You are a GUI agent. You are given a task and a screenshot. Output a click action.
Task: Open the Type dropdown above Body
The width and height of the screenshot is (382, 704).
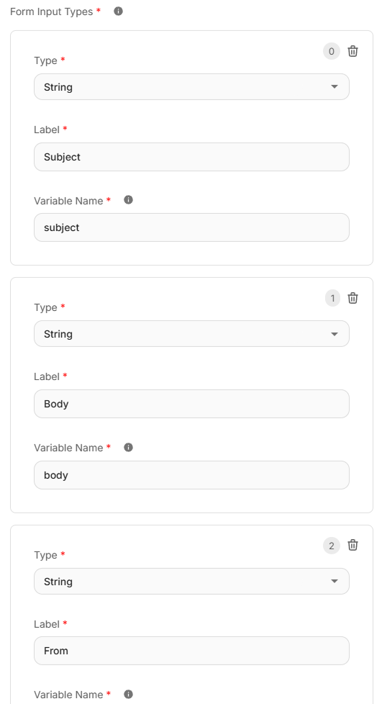click(191, 333)
